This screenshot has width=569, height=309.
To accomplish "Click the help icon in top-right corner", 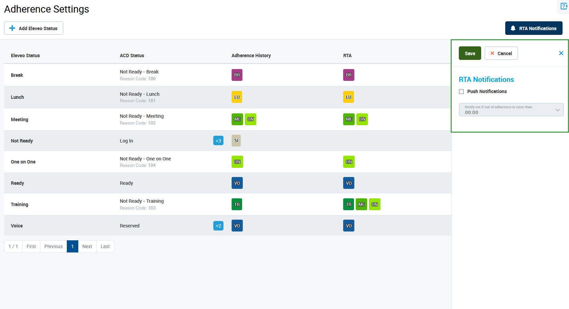I will click(x=564, y=6).
